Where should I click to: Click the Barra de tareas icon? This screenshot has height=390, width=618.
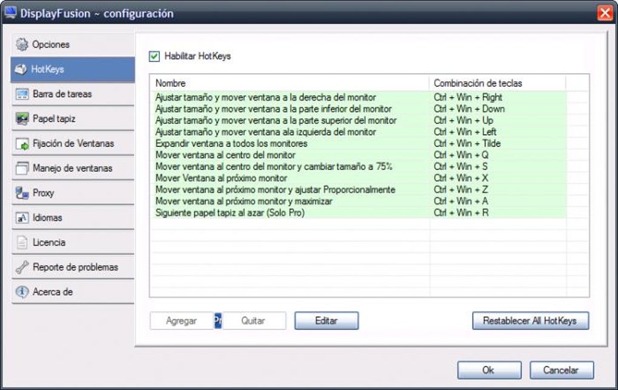(x=22, y=94)
